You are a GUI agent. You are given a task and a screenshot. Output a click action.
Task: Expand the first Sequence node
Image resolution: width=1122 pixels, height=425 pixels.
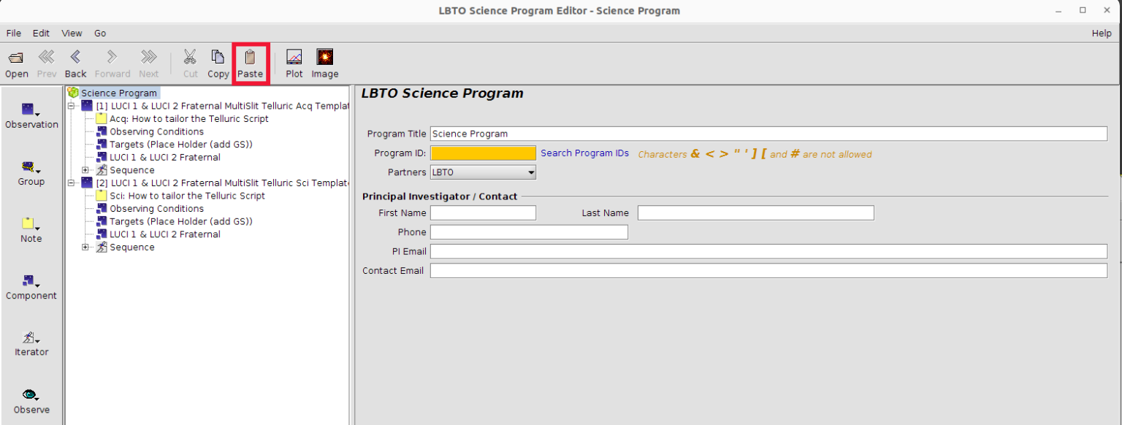tap(85, 170)
